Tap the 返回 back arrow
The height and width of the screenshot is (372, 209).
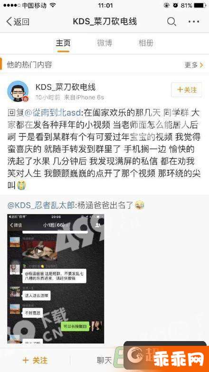click(18, 22)
